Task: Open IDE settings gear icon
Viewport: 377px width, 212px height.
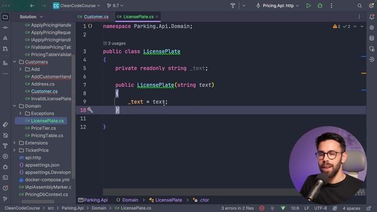Action: [x=371, y=5]
